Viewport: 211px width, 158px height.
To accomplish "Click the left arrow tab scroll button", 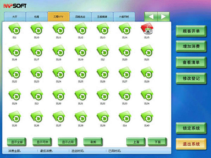I will click(x=151, y=17).
